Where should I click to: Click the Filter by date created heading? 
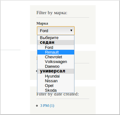pos(57,94)
